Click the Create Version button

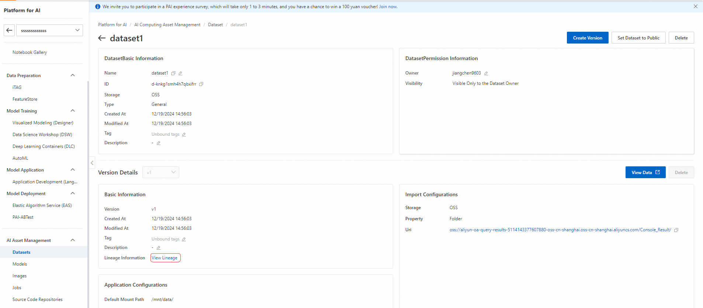tap(588, 38)
